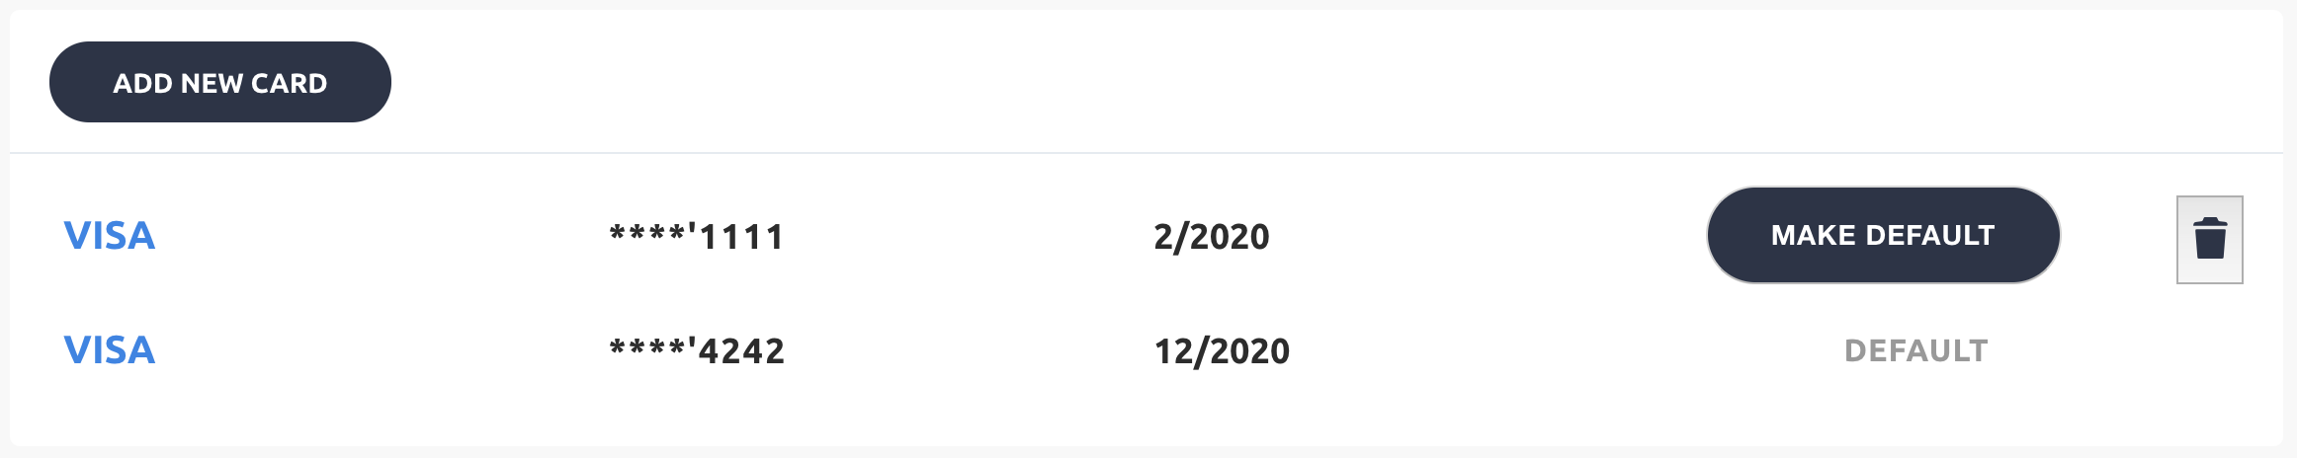Click the card number in the default card's row

click(697, 351)
